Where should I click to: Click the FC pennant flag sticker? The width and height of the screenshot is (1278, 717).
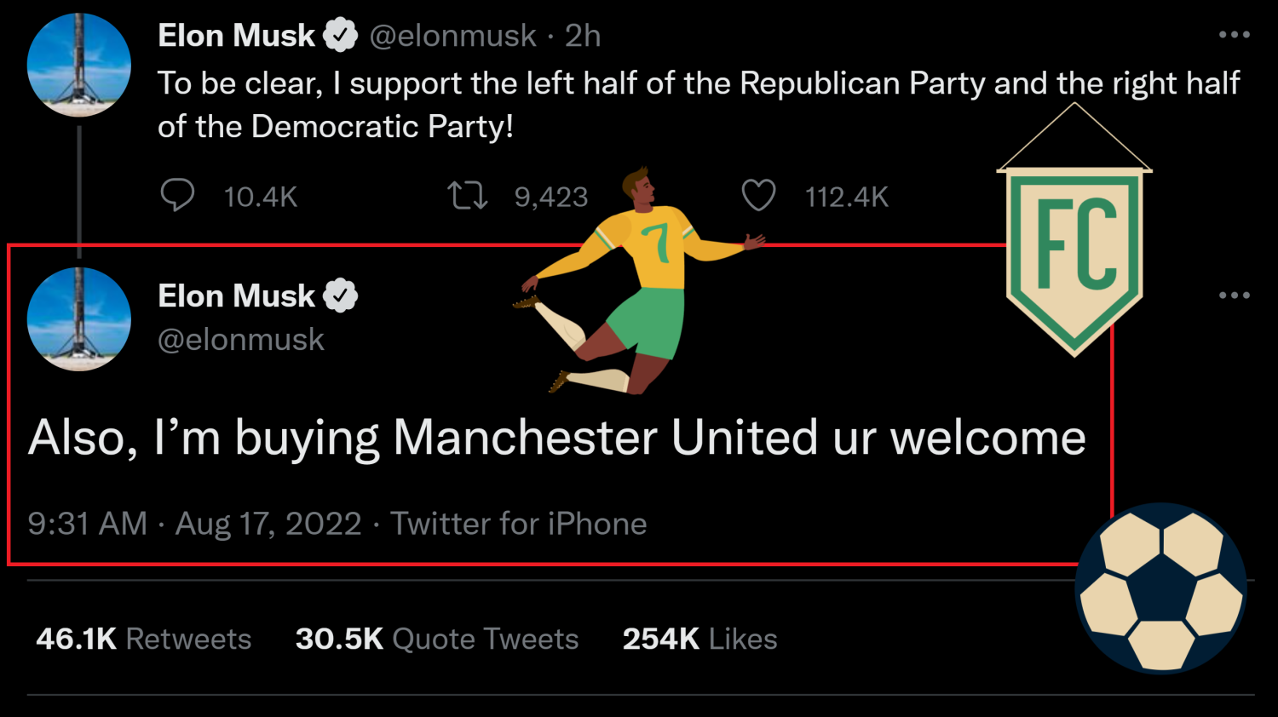[1074, 255]
